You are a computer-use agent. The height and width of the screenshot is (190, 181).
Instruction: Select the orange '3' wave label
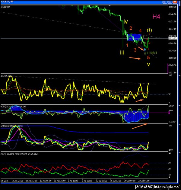[x=135, y=50]
